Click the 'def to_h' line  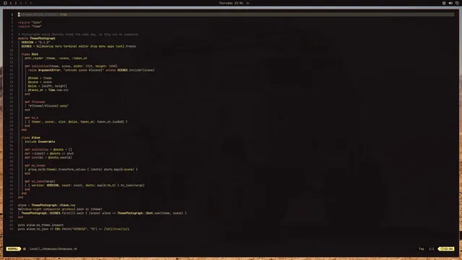(32, 118)
